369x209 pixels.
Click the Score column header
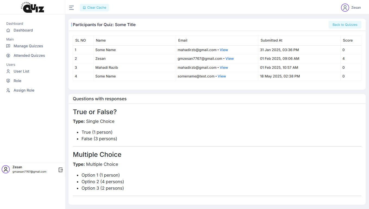348,40
